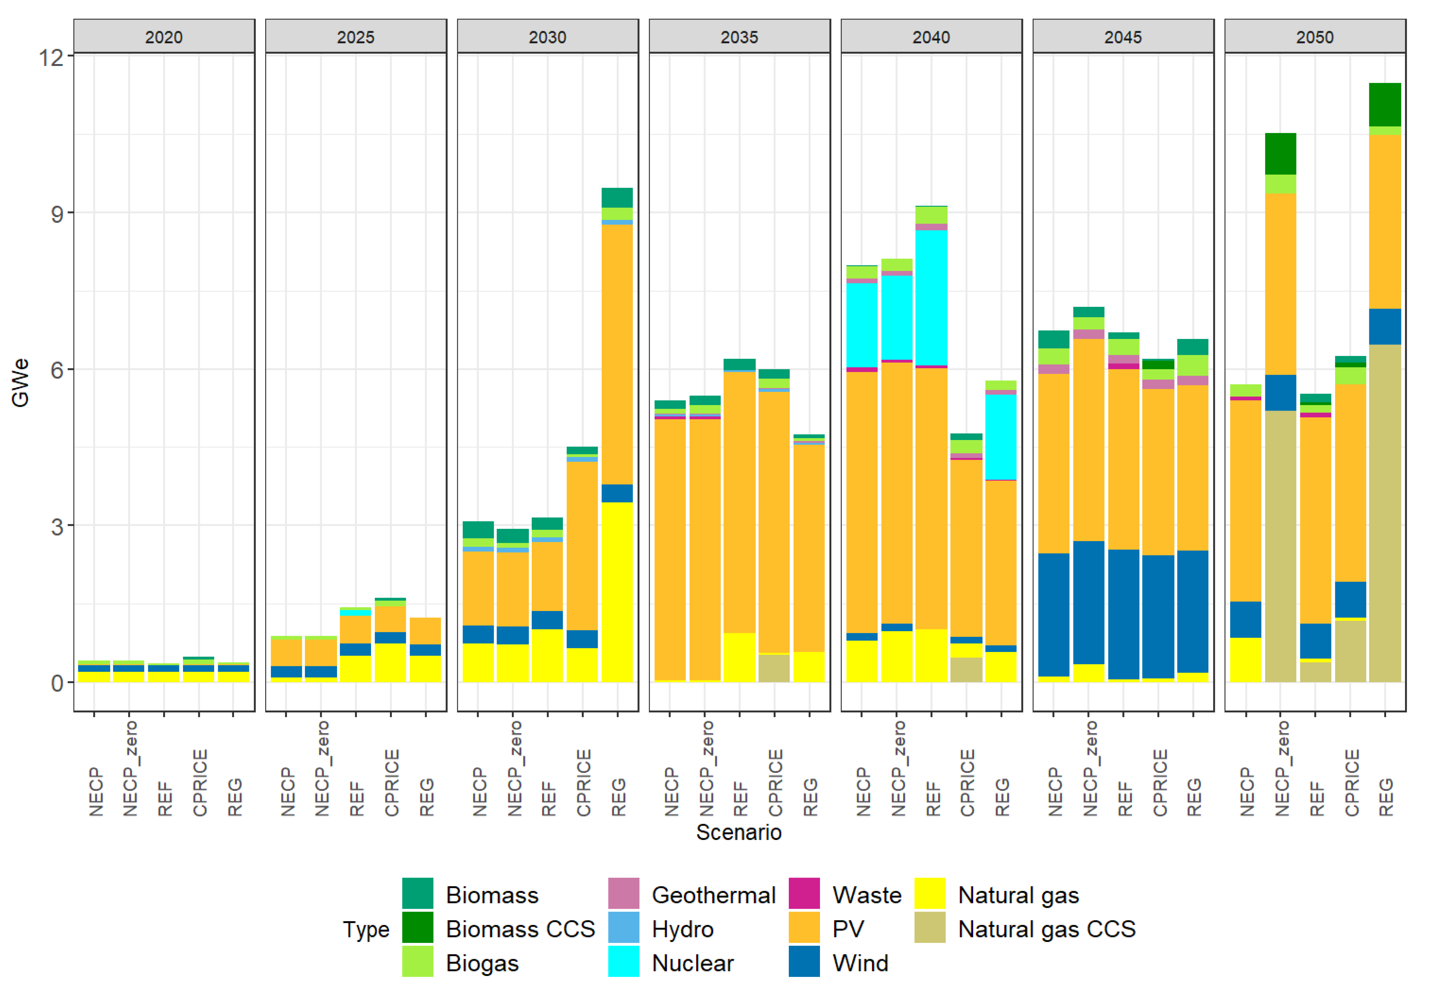Click the Hydro light blue legend swatch

pos(623,928)
